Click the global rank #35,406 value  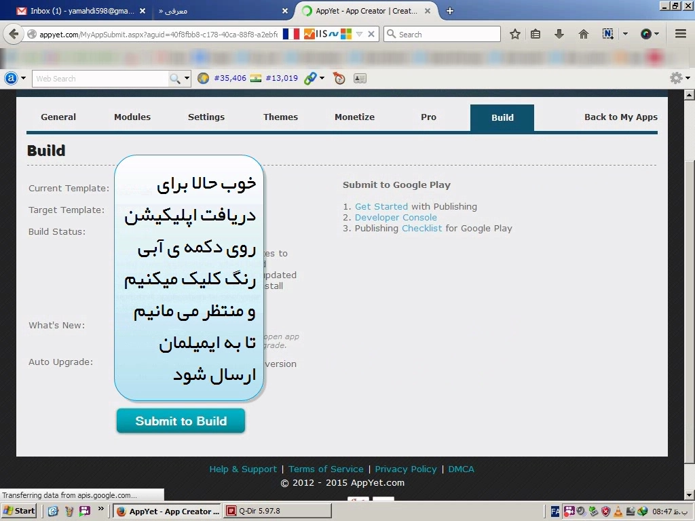click(230, 79)
